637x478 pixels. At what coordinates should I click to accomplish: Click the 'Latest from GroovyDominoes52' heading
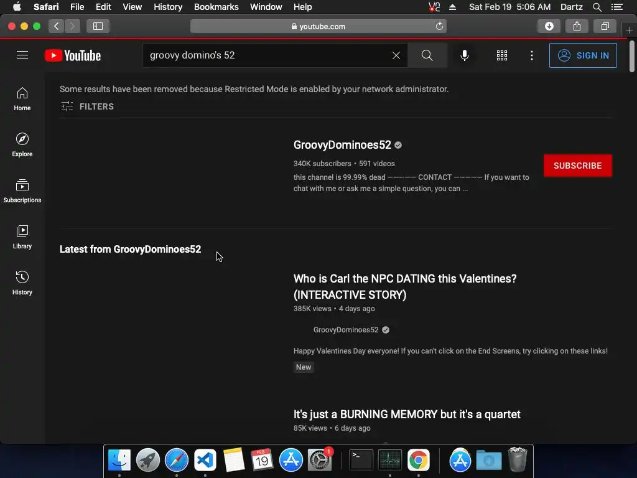tap(131, 249)
